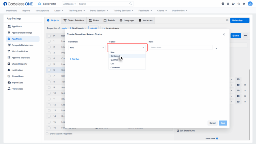View history using the clock icon
This screenshot has height=144, width=256.
pos(239,3)
